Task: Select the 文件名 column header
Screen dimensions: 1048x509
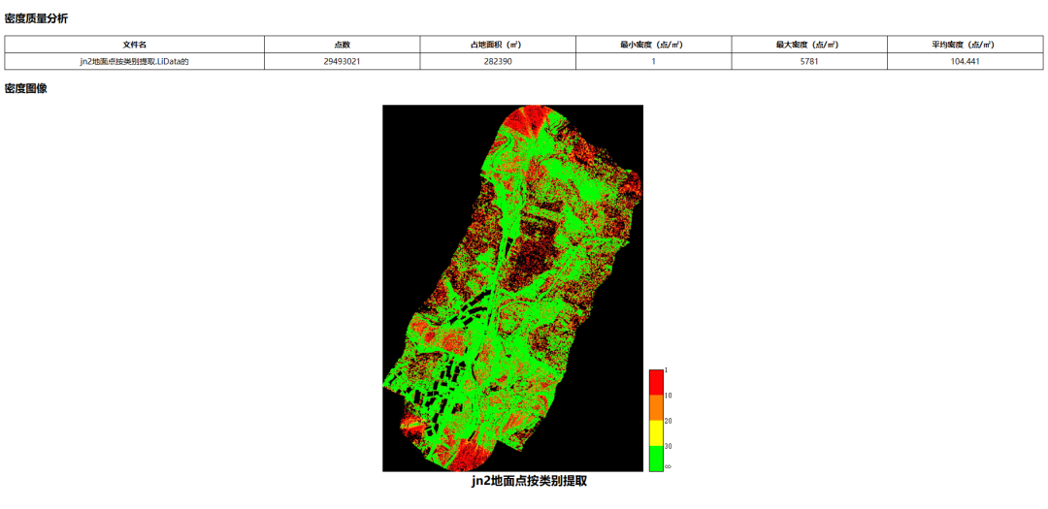Action: tap(134, 45)
